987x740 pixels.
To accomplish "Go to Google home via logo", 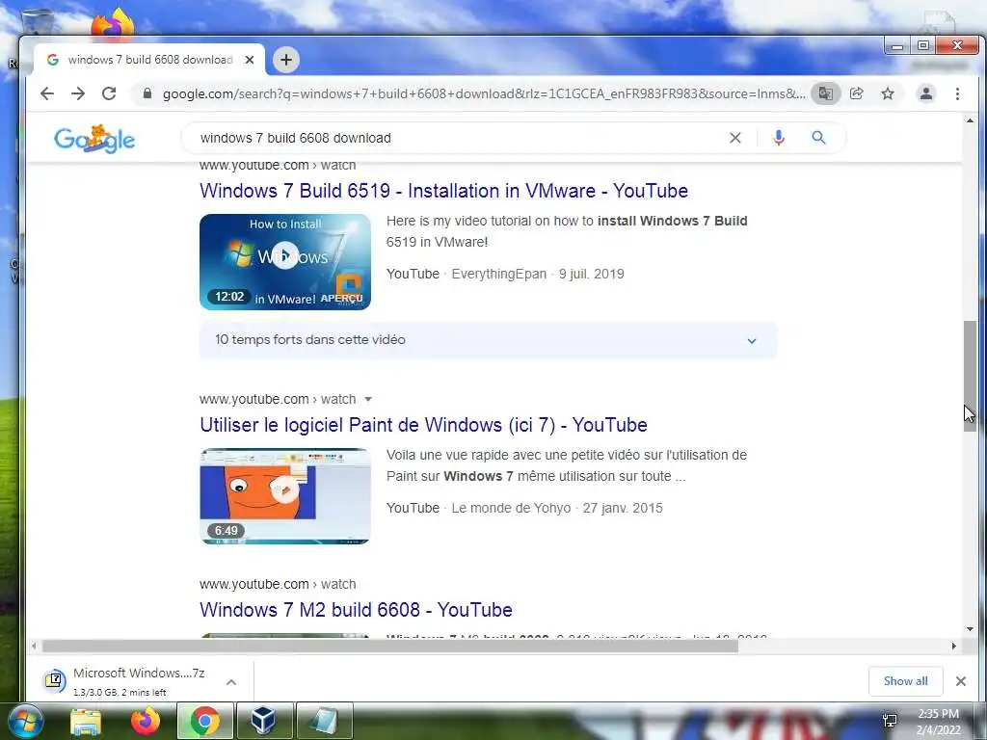I will pyautogui.click(x=94, y=139).
